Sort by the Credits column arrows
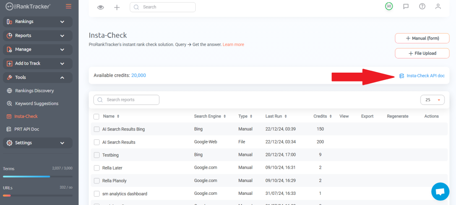 coord(330,116)
